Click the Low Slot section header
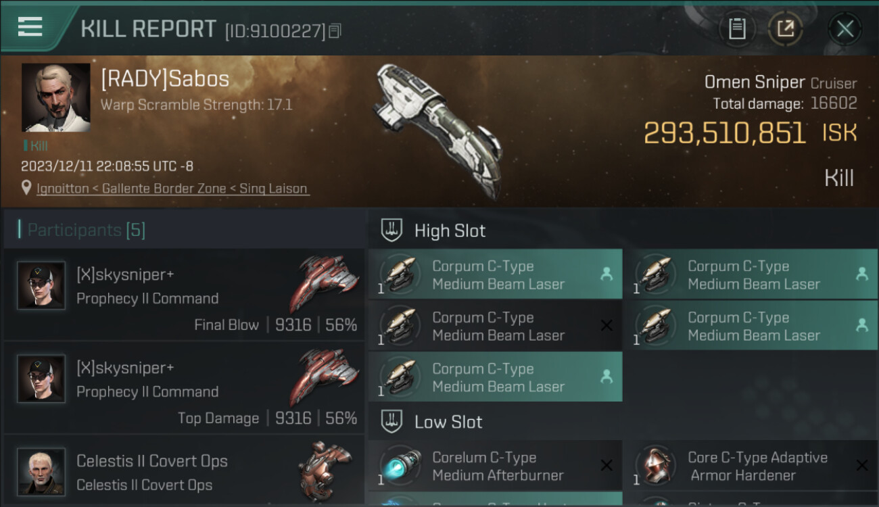This screenshot has height=507, width=879. [448, 422]
